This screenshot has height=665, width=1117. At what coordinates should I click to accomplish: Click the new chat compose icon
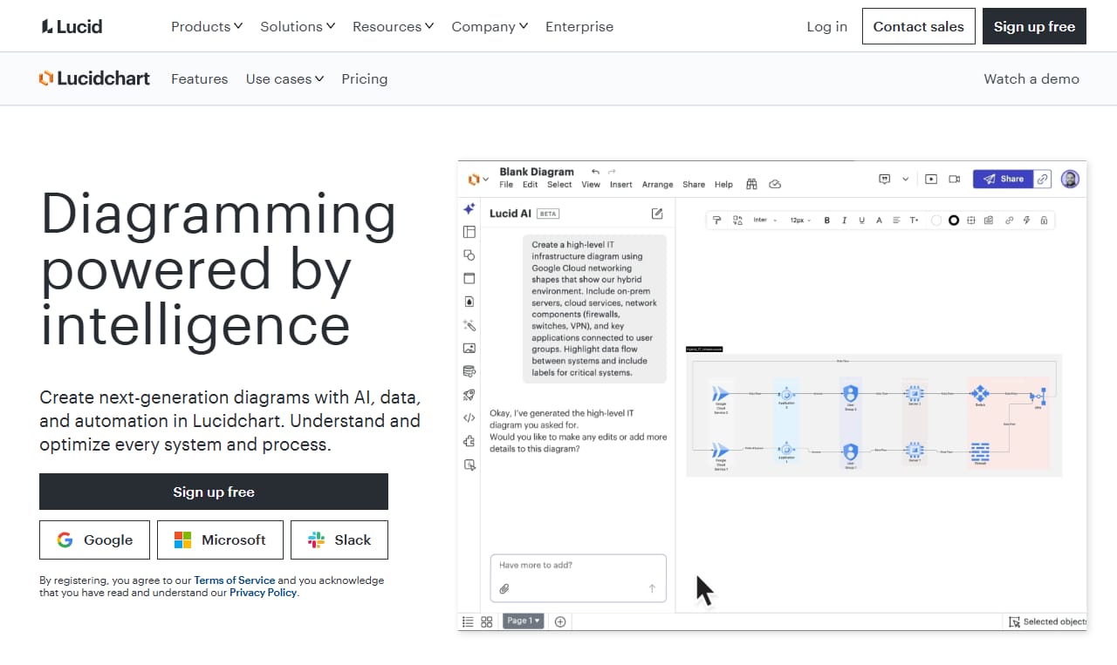tap(657, 214)
